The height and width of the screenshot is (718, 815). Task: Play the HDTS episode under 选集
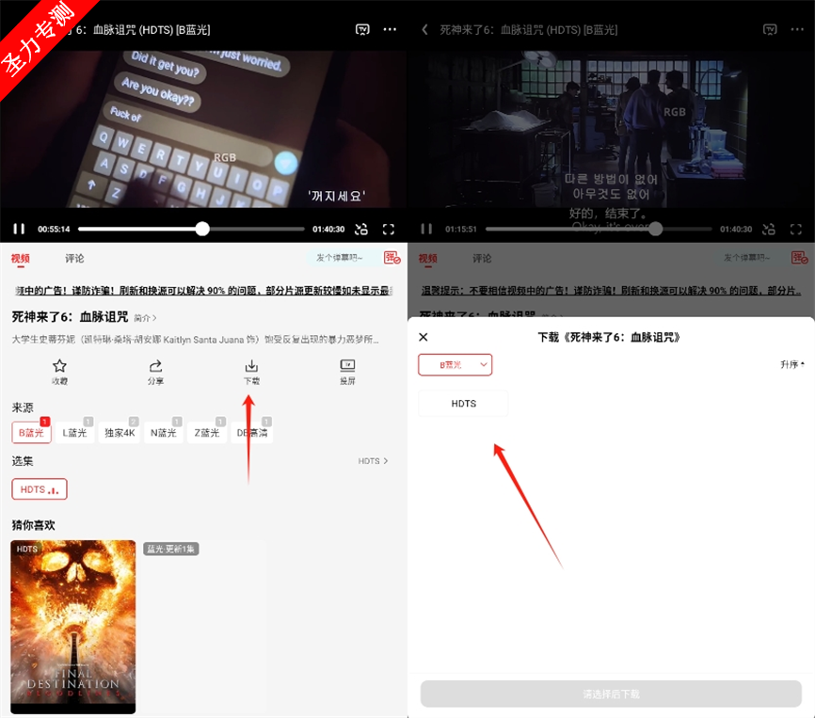tap(40, 489)
